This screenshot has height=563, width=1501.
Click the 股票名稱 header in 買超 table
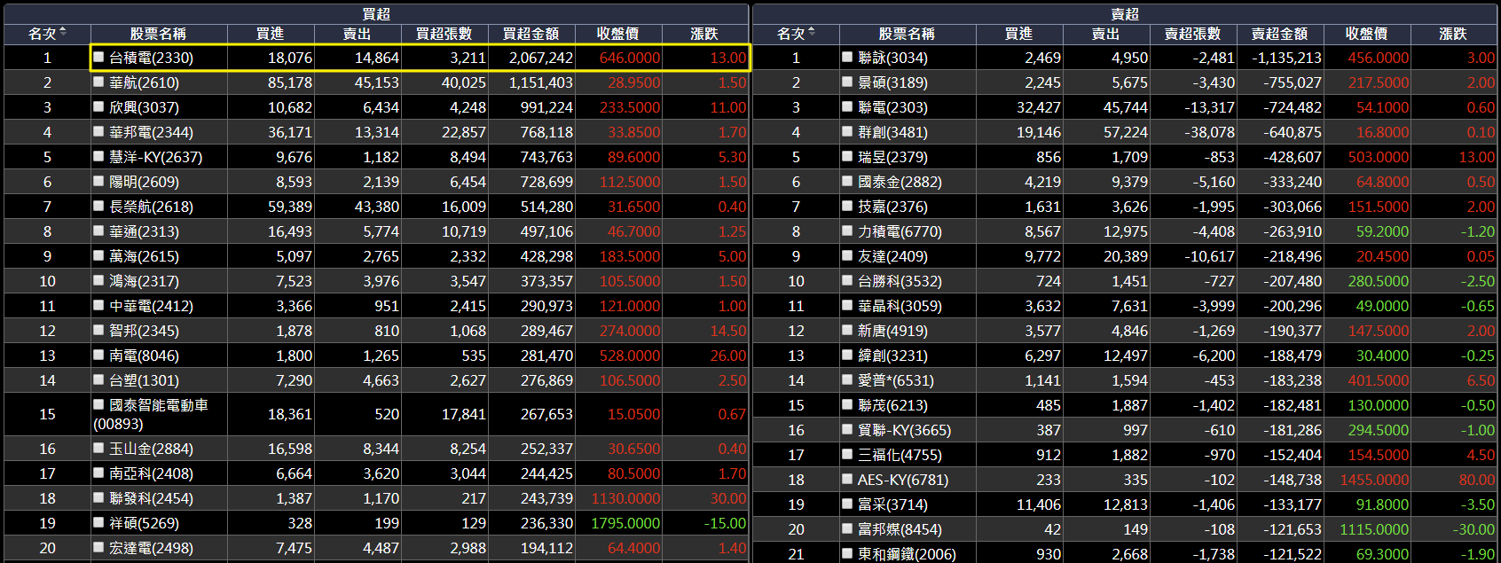coord(158,34)
